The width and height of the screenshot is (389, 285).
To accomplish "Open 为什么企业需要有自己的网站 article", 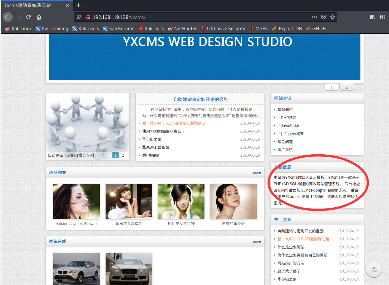I will click(302, 255).
